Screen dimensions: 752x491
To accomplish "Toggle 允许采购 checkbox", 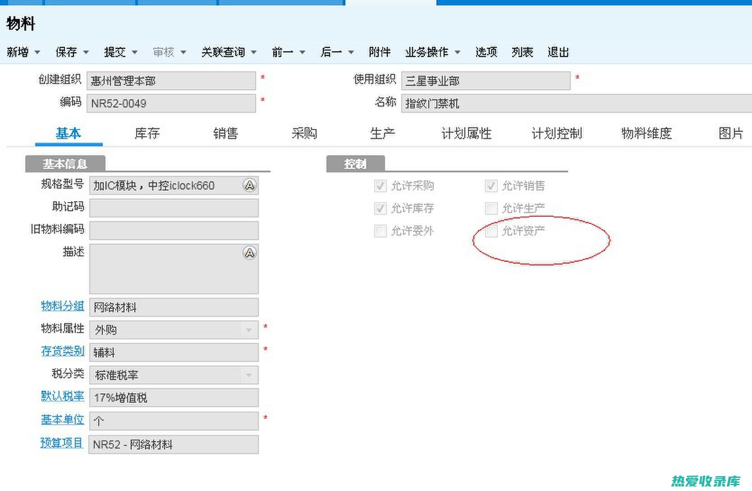I will (381, 186).
